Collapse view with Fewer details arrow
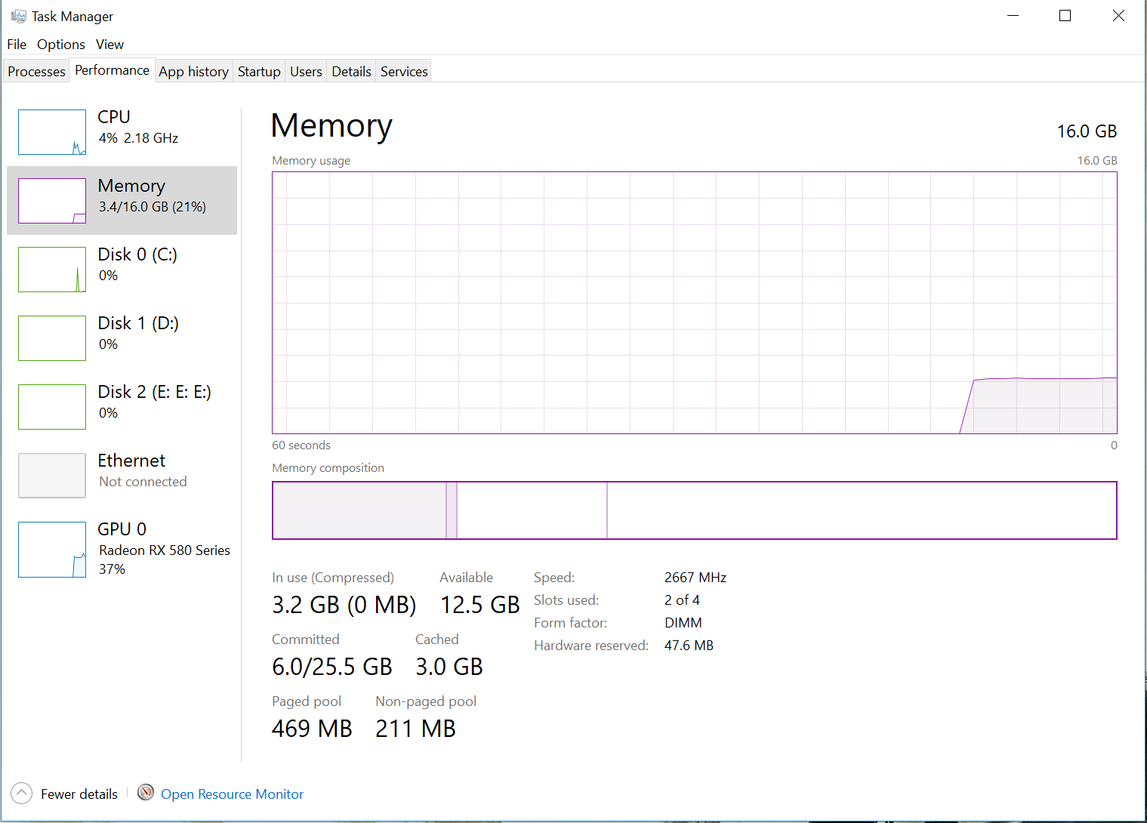This screenshot has height=823, width=1147. (22, 794)
